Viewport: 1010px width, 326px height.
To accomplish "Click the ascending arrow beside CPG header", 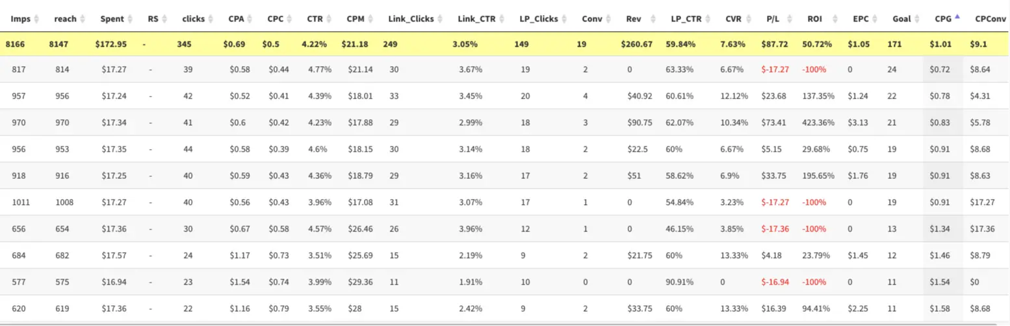I will [957, 18].
